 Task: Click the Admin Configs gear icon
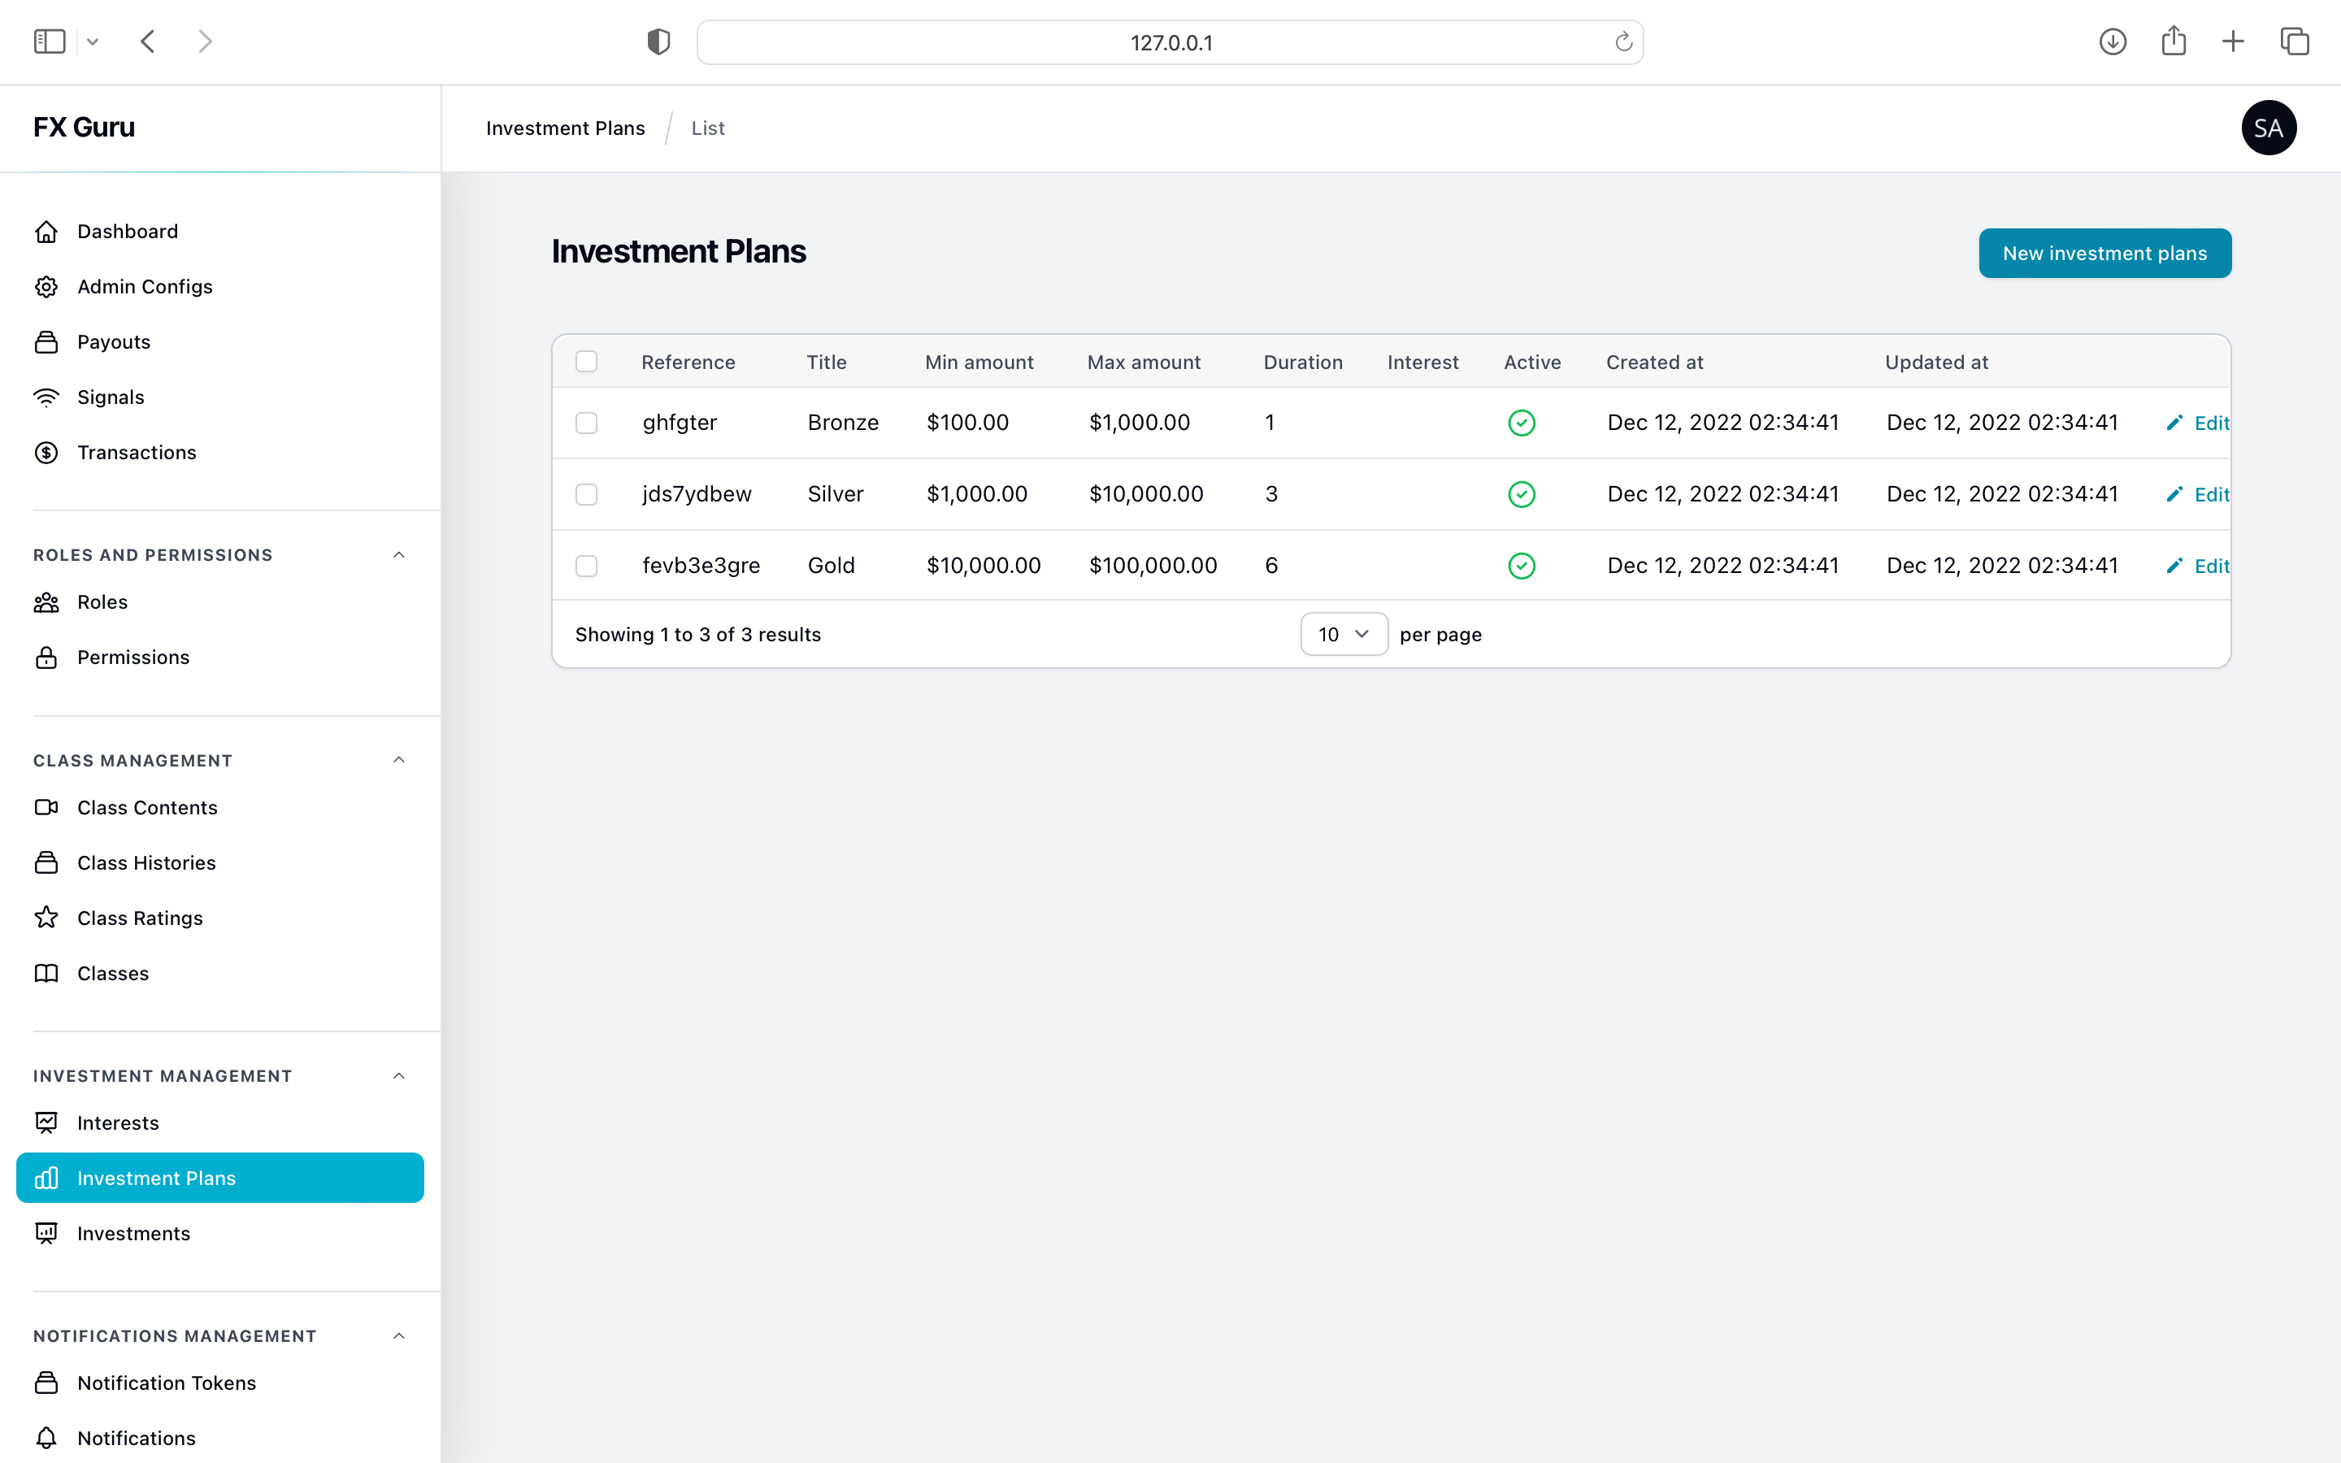[46, 286]
